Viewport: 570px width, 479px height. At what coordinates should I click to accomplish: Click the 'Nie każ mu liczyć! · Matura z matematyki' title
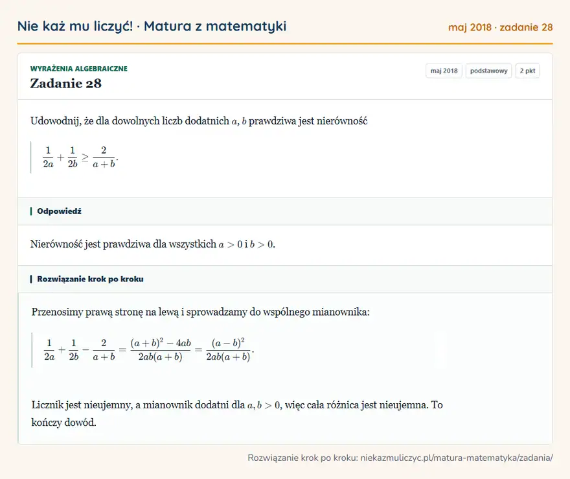152,26
